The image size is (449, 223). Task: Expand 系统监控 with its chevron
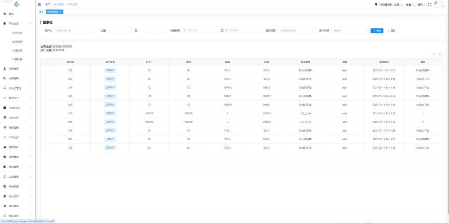click(31, 216)
